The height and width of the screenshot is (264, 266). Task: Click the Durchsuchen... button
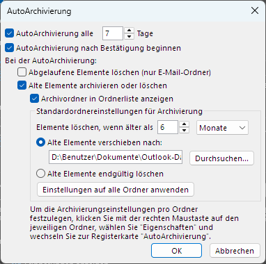[x=221, y=158]
